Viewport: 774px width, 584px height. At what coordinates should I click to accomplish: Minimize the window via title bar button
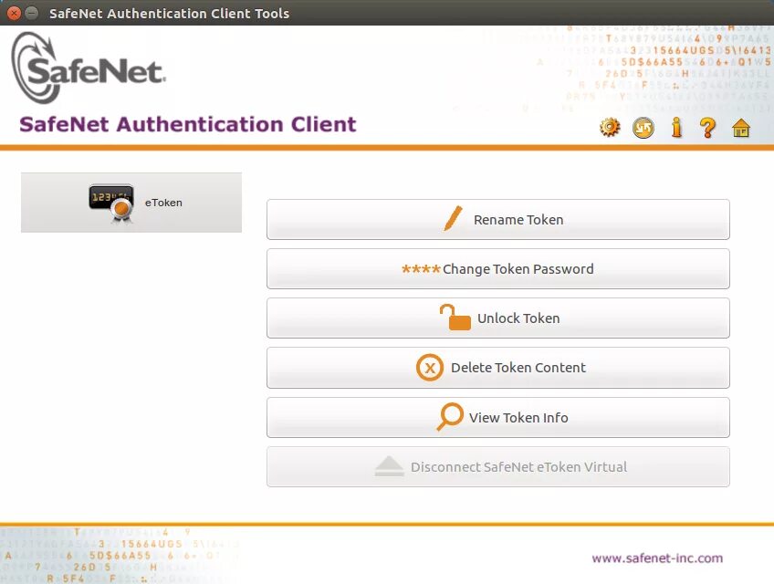[32, 14]
